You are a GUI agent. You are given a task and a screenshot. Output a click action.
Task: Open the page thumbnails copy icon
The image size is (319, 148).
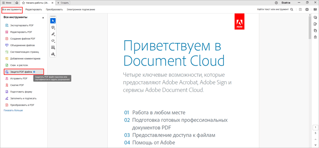pos(315,30)
